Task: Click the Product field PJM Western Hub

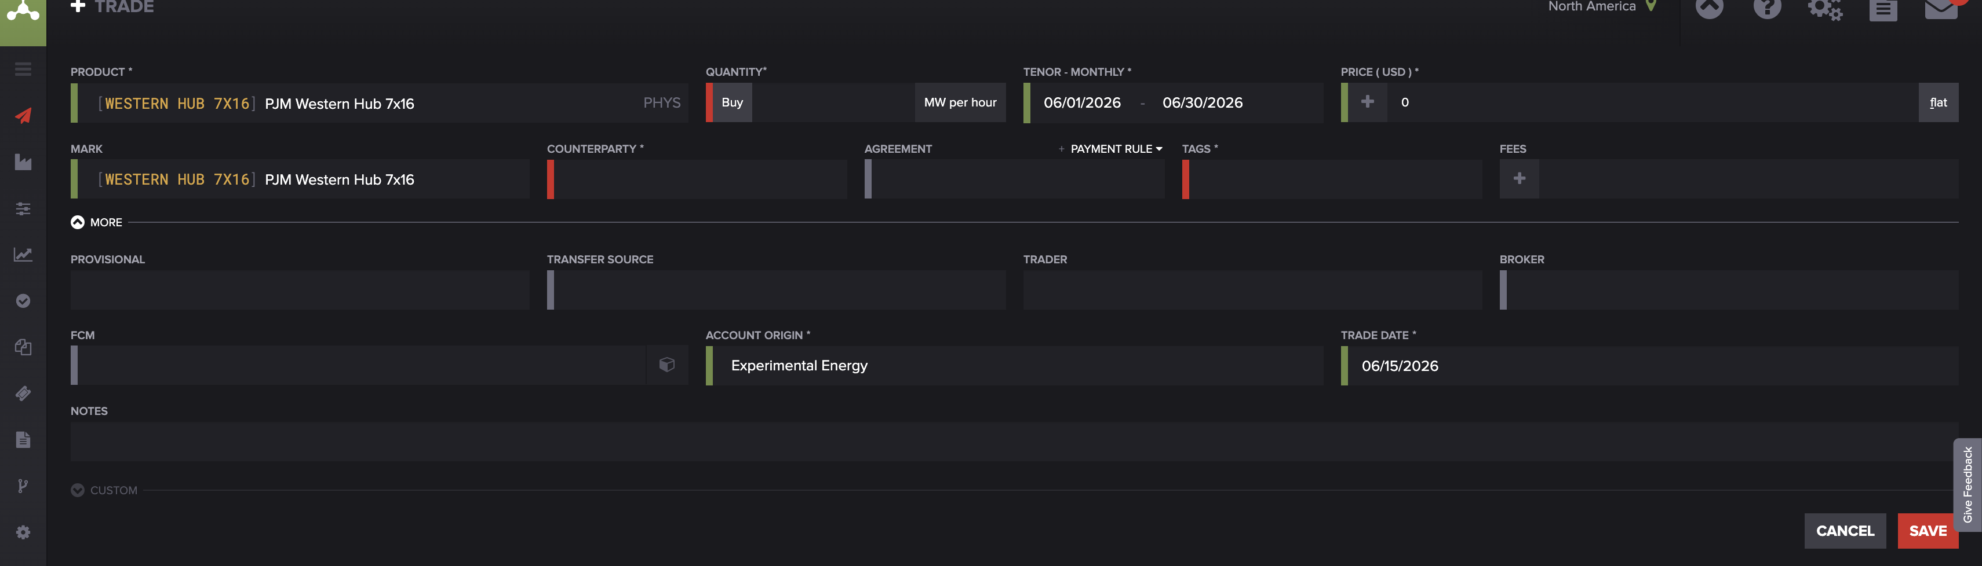Action: (x=378, y=103)
